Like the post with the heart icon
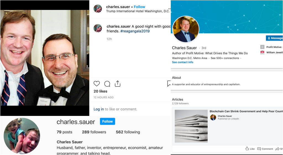 tap(96, 84)
